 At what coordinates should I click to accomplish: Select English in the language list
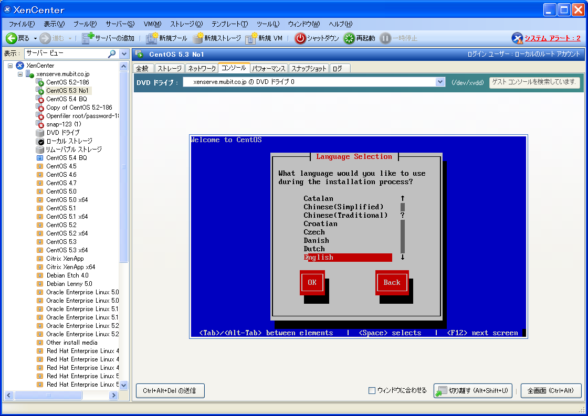(x=348, y=258)
